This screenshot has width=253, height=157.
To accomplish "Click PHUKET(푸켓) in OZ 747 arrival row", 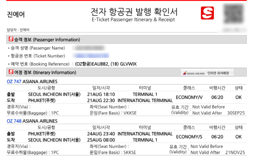I will coord(42,100).
